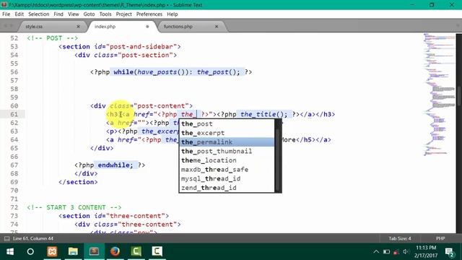The image size is (462, 260).
Task: Click the editor vertical scrollbar
Action: (x=459, y=95)
